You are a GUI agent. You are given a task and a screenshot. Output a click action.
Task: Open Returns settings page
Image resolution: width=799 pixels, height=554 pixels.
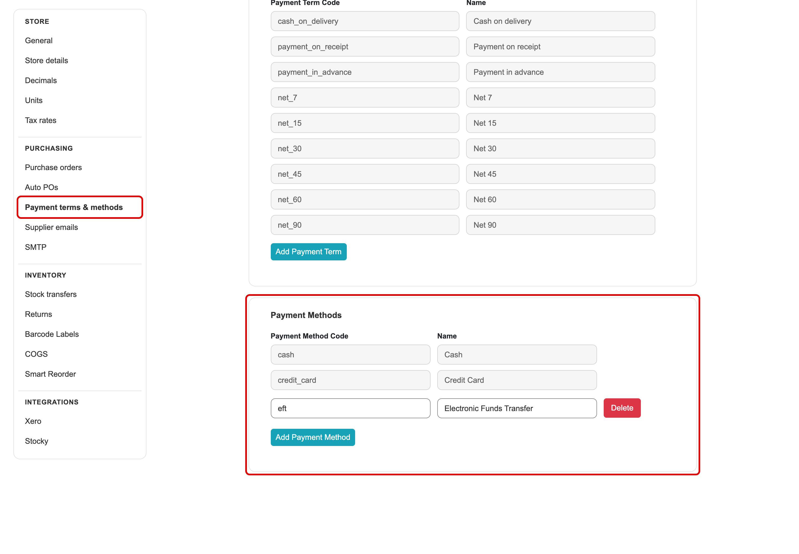[38, 314]
